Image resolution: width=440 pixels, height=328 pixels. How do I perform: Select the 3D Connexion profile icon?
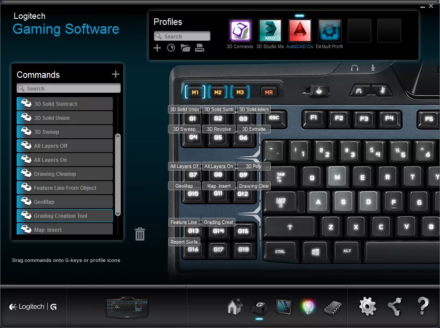pos(240,30)
